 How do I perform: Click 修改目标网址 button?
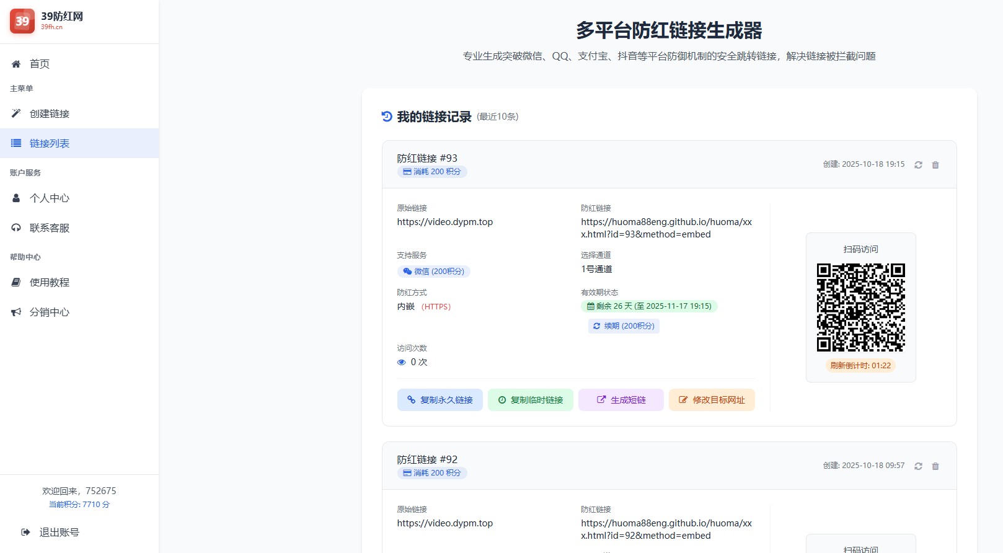click(x=712, y=400)
